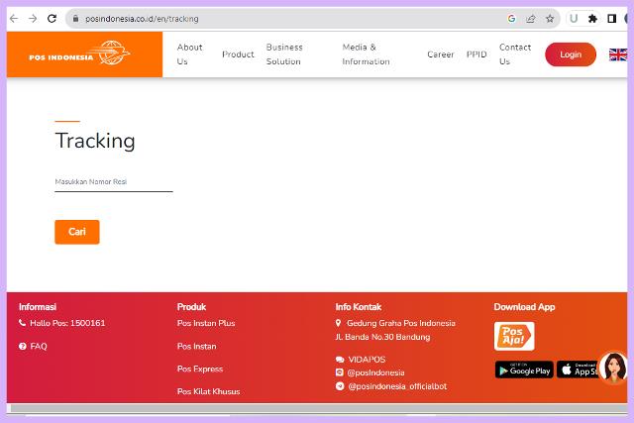Switch language via UK flag
634x423 pixels.
click(x=618, y=54)
